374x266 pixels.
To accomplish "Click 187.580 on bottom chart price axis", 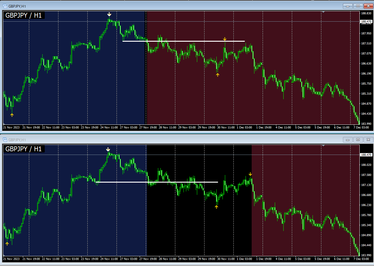I will point(366,175).
